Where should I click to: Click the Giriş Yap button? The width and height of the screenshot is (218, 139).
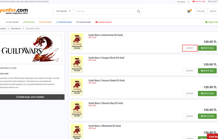point(200,12)
